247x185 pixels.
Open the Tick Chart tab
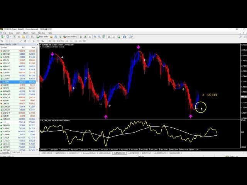[x=16, y=152]
